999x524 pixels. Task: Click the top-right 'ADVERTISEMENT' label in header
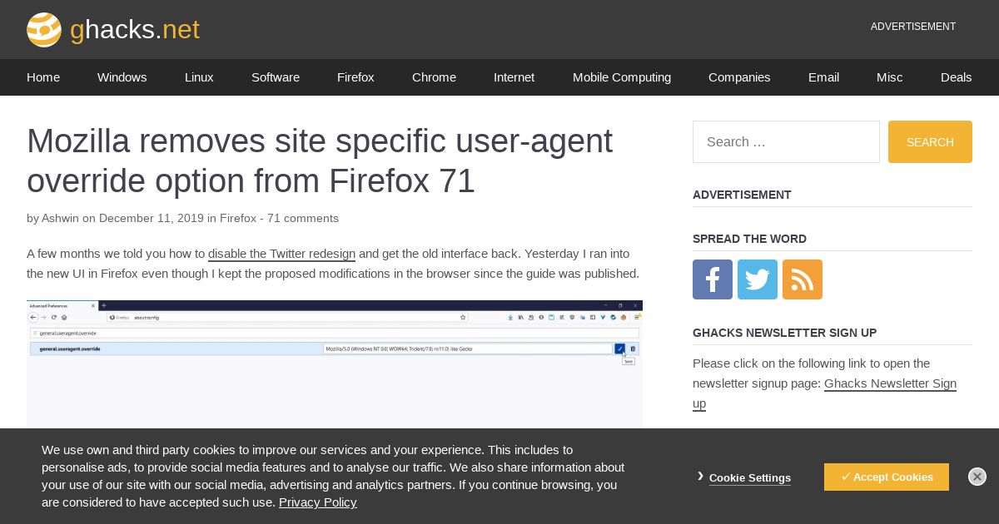tap(913, 27)
